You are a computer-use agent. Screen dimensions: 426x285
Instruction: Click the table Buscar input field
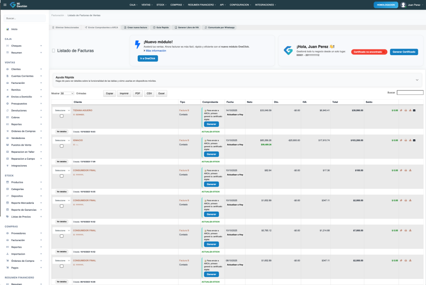click(410, 93)
